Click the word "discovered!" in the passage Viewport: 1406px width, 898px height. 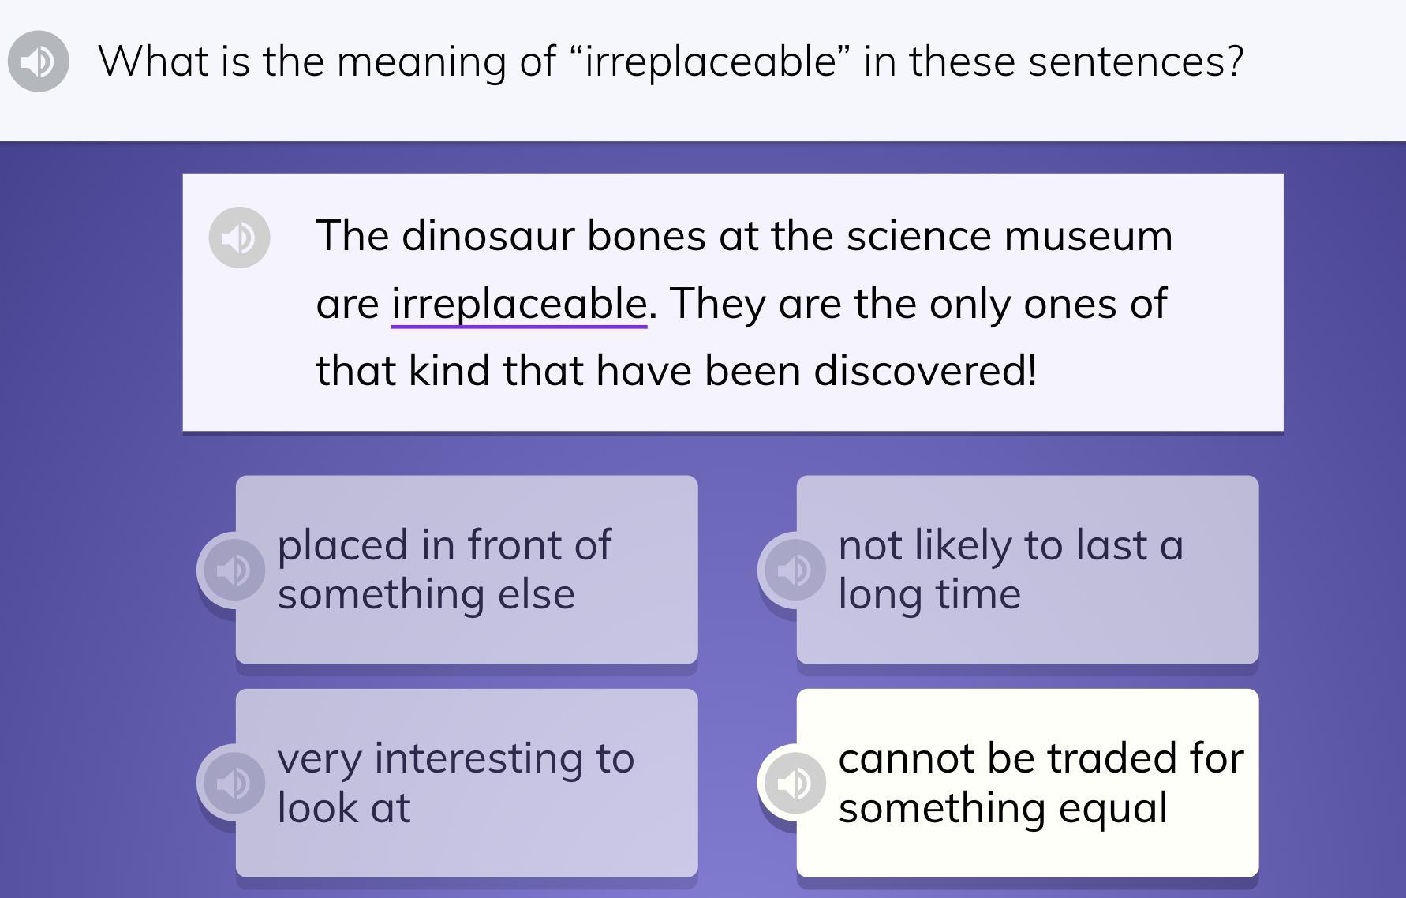click(x=925, y=370)
